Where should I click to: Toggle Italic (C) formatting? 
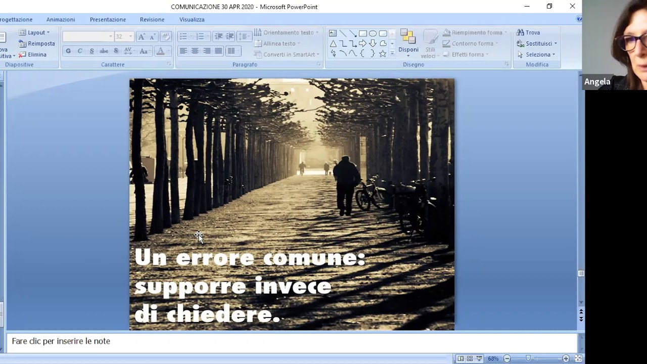tap(80, 51)
